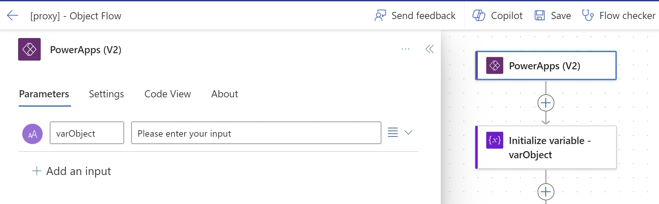Insert a step below Initialize variable

point(546,192)
